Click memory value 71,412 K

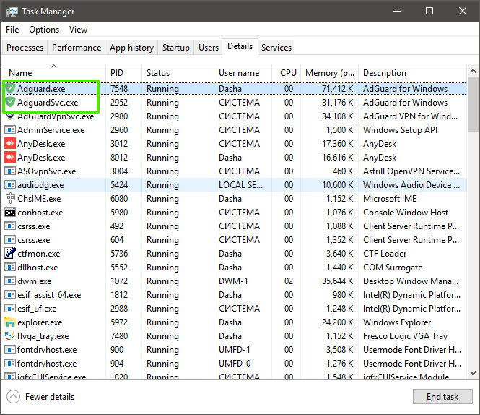coord(337,89)
